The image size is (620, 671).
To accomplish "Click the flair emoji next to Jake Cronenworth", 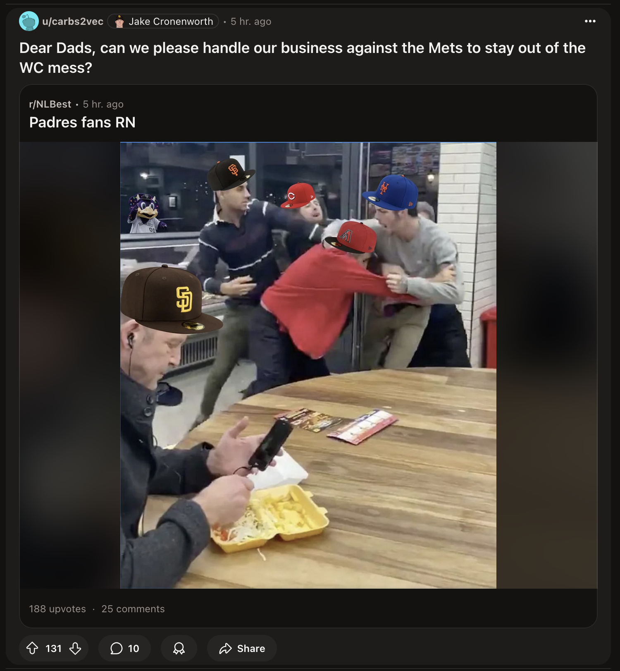I will (119, 22).
